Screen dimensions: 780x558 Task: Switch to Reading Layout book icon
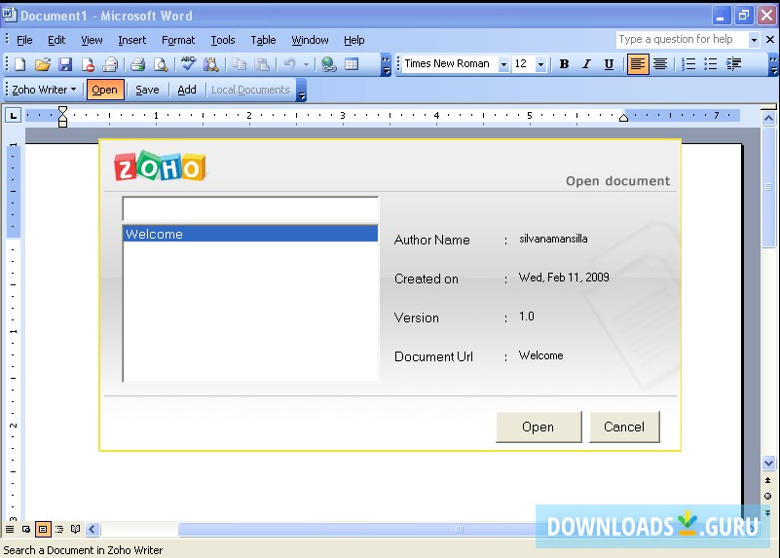76,529
